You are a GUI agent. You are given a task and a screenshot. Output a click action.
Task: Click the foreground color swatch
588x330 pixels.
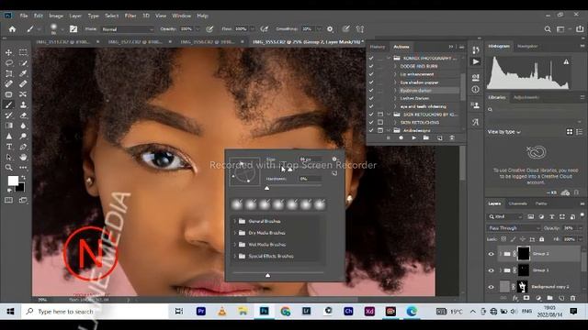[13, 181]
